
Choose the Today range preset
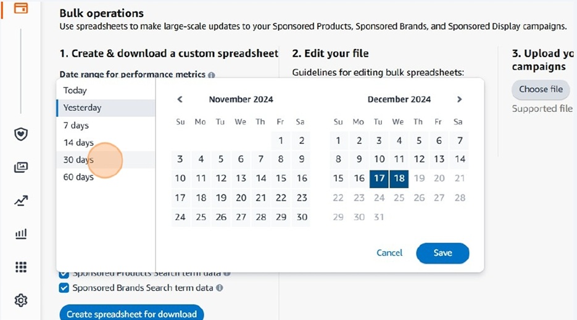[75, 90]
